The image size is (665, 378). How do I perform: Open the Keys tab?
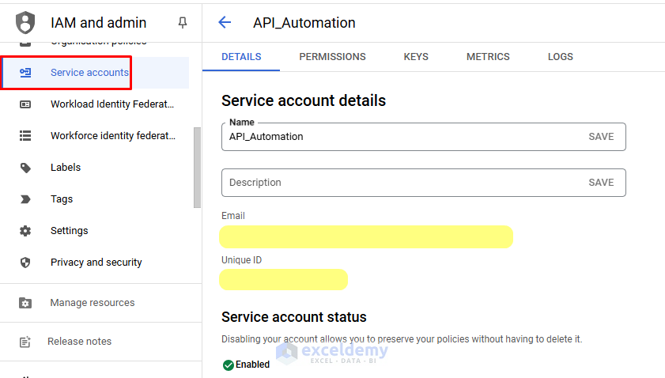[x=416, y=57]
